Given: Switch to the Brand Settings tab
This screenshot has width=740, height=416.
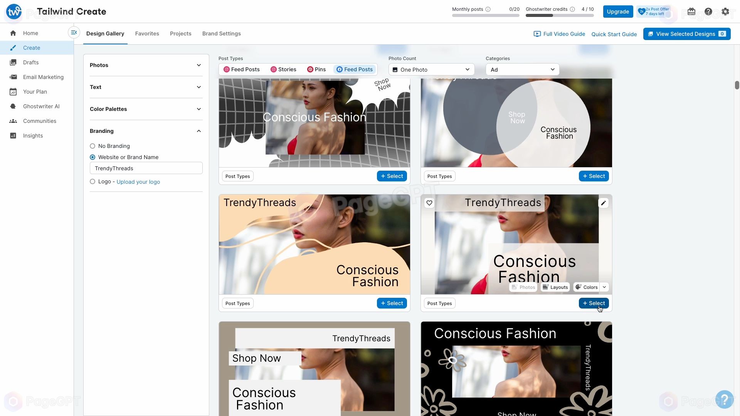Looking at the screenshot, I should 221,34.
